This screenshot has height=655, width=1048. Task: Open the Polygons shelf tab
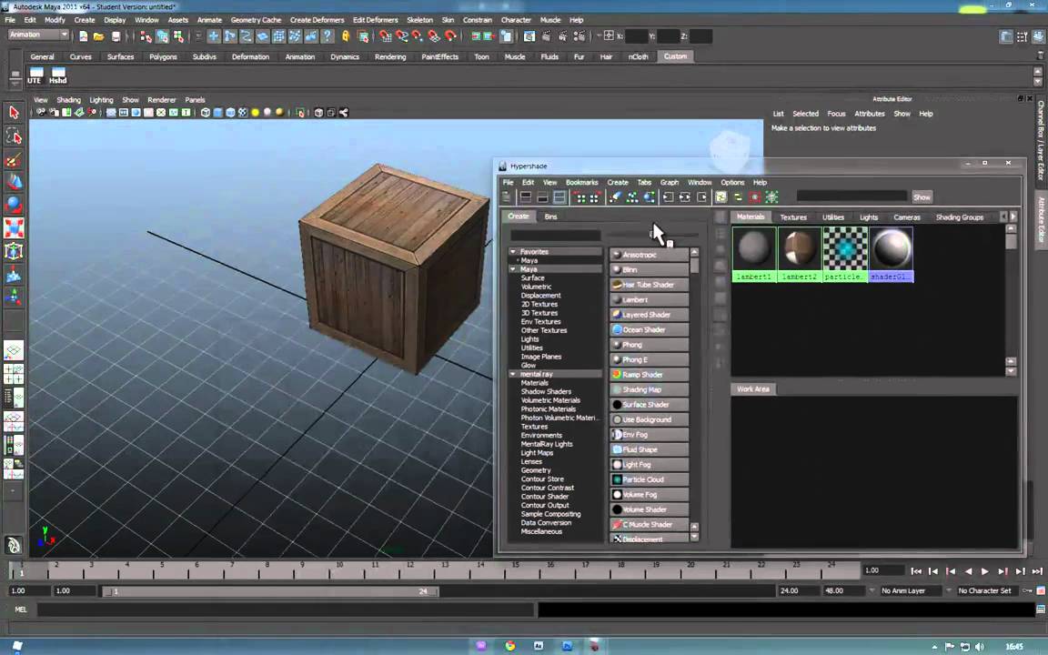[x=163, y=56]
